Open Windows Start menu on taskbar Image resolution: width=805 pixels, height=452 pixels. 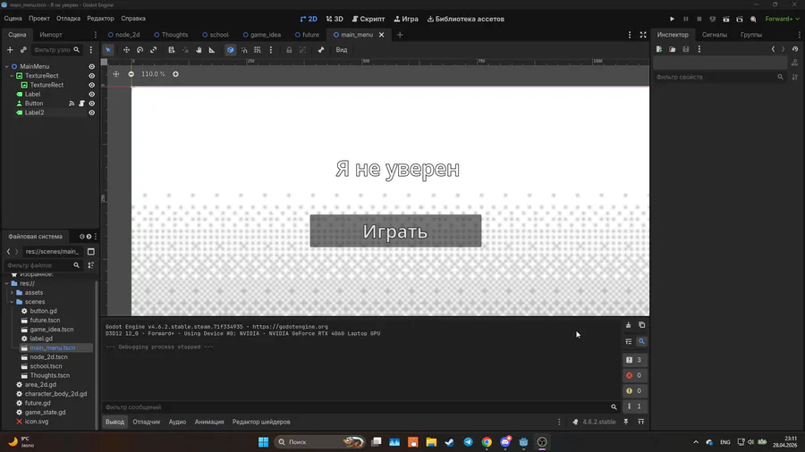point(263,442)
